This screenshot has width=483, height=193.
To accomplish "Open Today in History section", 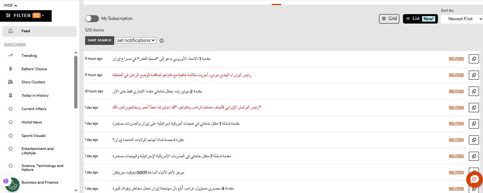I will tap(35, 96).
